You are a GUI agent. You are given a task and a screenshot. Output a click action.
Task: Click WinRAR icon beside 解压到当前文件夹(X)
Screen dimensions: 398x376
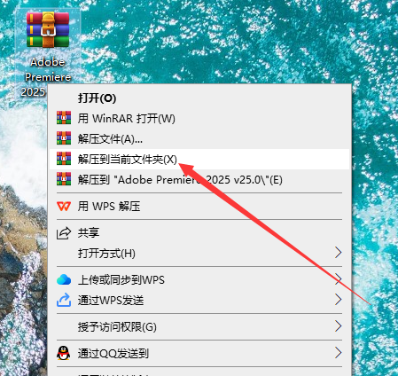64,159
